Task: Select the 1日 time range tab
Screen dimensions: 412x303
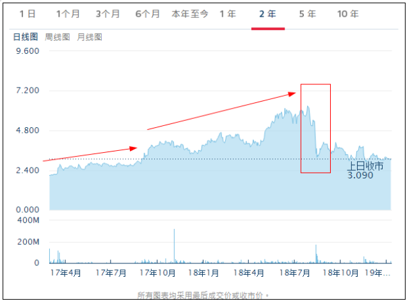Action: pyautogui.click(x=27, y=14)
